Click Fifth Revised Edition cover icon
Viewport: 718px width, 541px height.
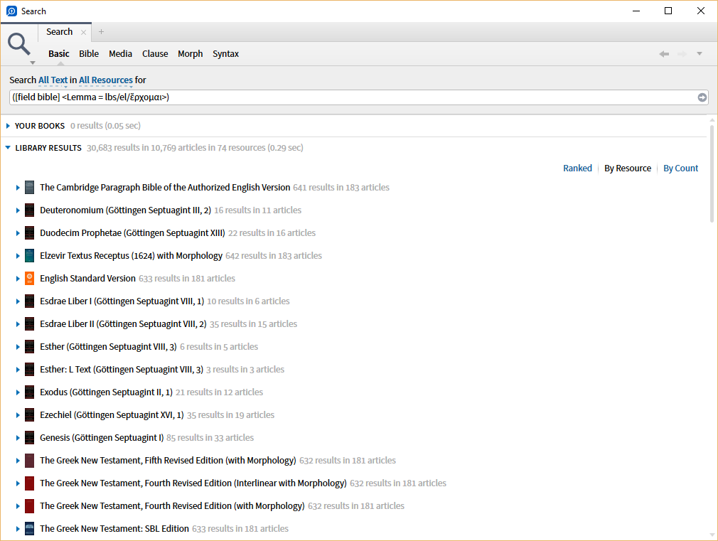pos(29,461)
